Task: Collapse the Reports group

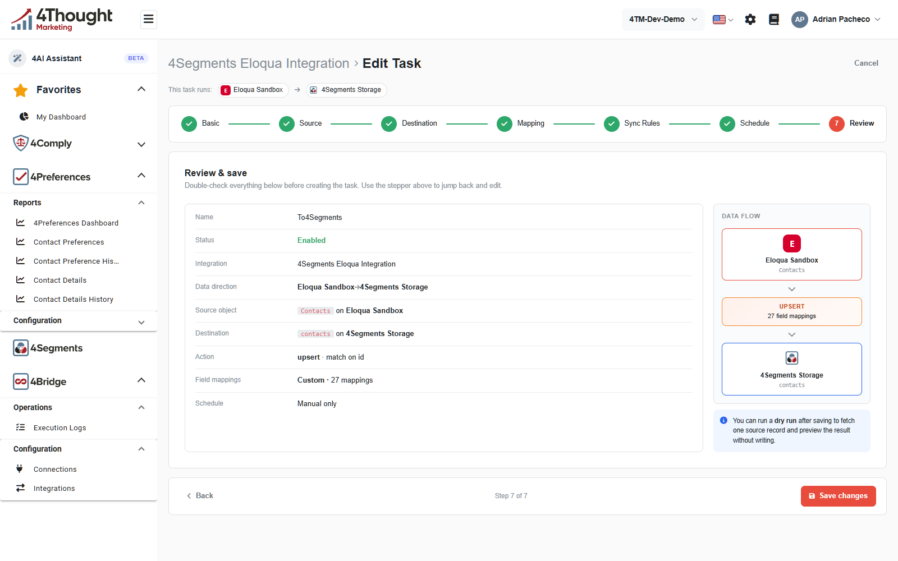Action: click(141, 203)
